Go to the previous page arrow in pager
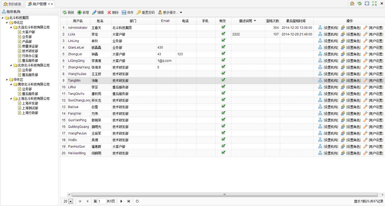Viewport: 385px width, 206px height. click(x=87, y=201)
